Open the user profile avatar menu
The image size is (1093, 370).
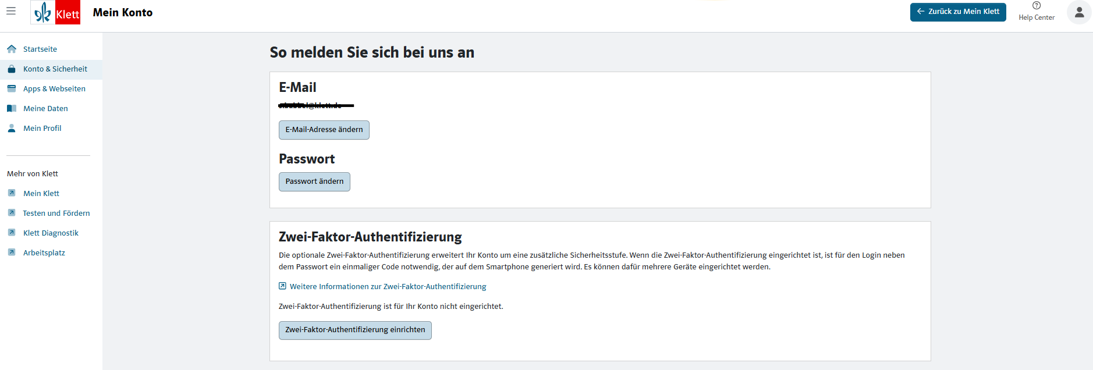1079,12
